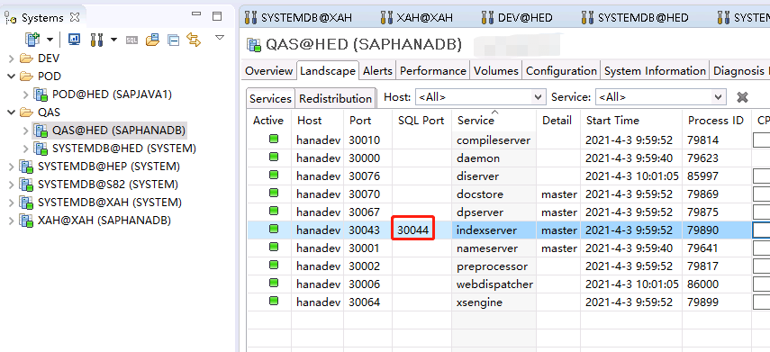Screen dimensions: 770x352
Task: Minimize the Systems panel
Action: 196,14
